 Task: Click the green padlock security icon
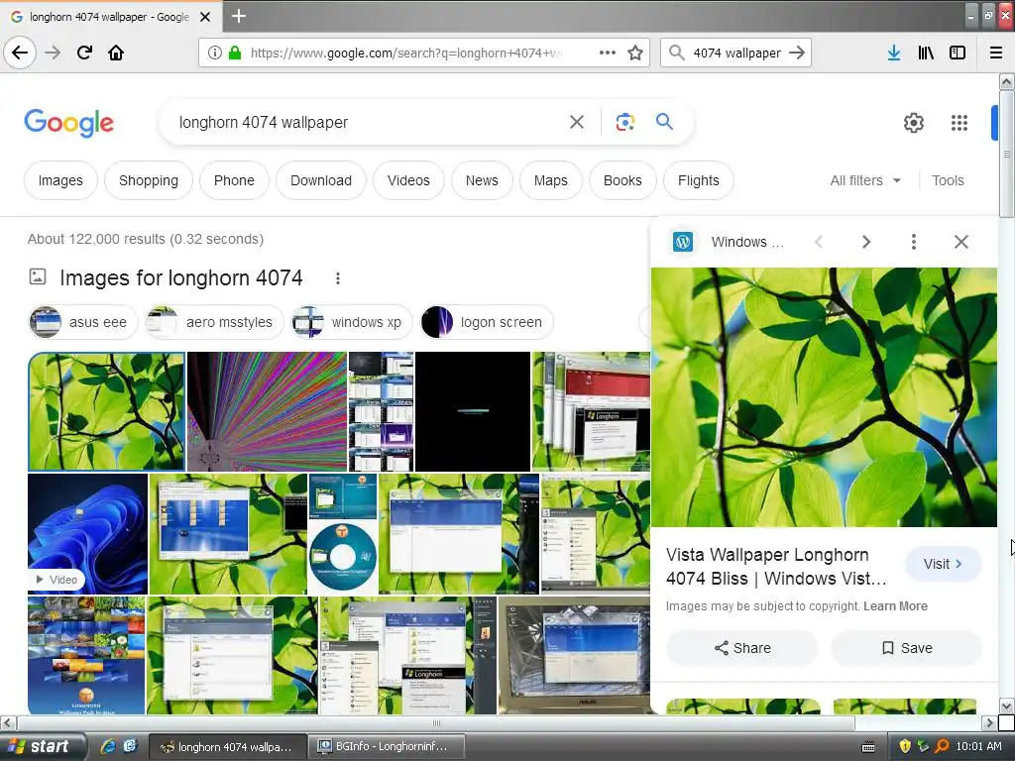235,53
